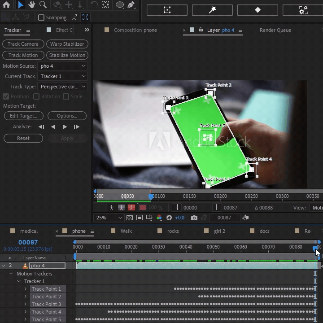Click analyze forward play arrow
This screenshot has height=323, width=323.
65,127
